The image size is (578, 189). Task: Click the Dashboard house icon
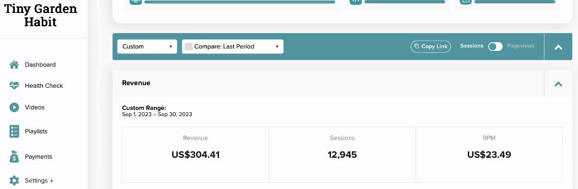[x=14, y=65]
